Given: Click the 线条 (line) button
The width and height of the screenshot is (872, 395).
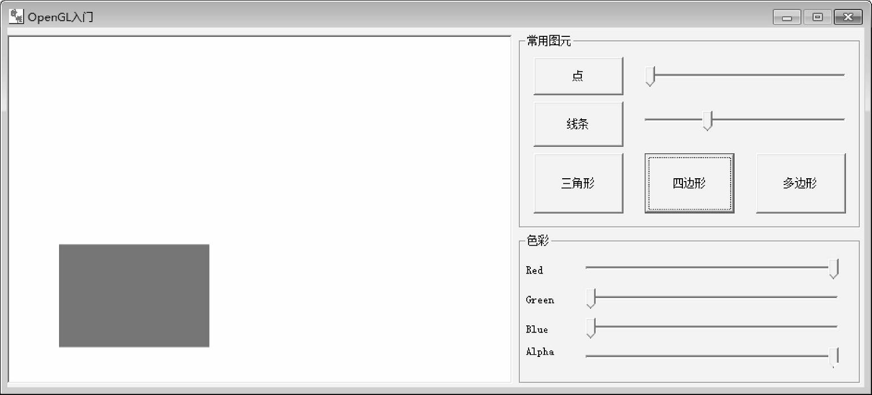Looking at the screenshot, I should click(578, 124).
